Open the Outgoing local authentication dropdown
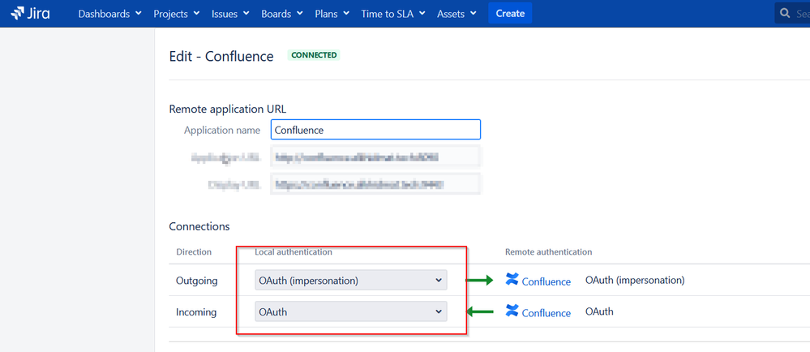This screenshot has width=810, height=352. [x=351, y=280]
